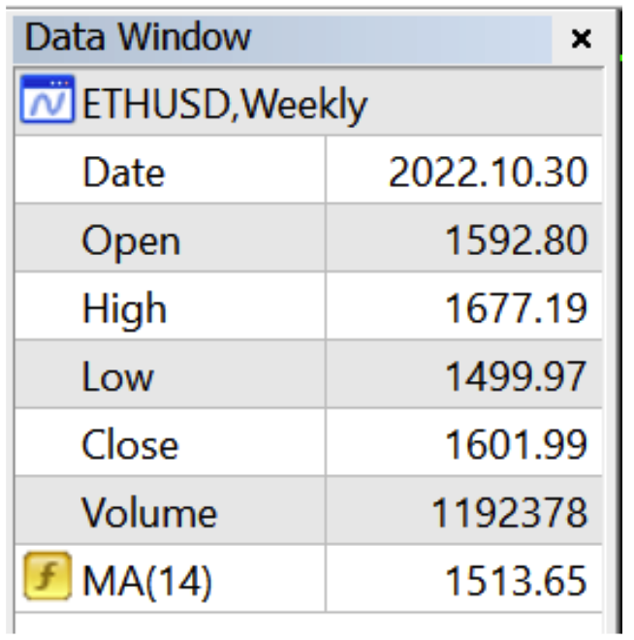The height and width of the screenshot is (640, 634).
Task: Close the Data Window panel
Action: (580, 39)
